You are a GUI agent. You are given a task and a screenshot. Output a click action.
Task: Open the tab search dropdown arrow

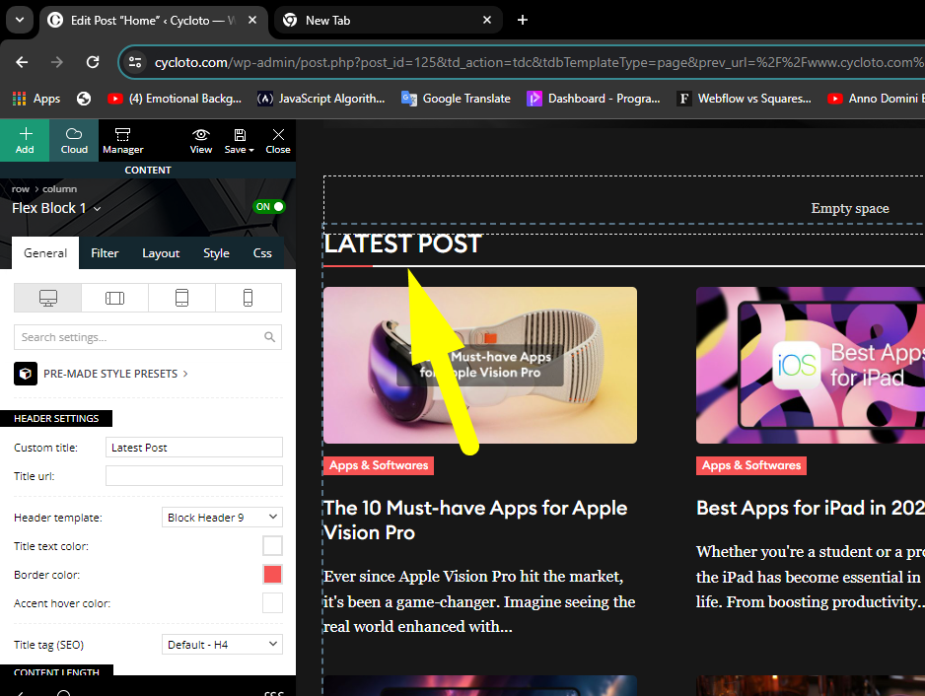click(x=20, y=20)
